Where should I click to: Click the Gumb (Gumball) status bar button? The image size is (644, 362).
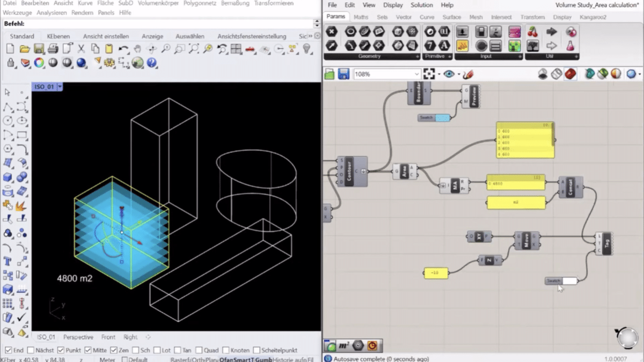[264, 359]
